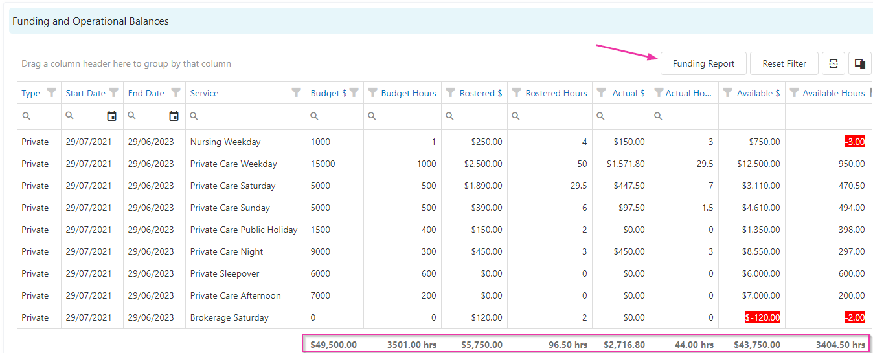Screen dimensions: 873x353
Task: Open filter icon for Actual $ column
Action: pos(602,92)
